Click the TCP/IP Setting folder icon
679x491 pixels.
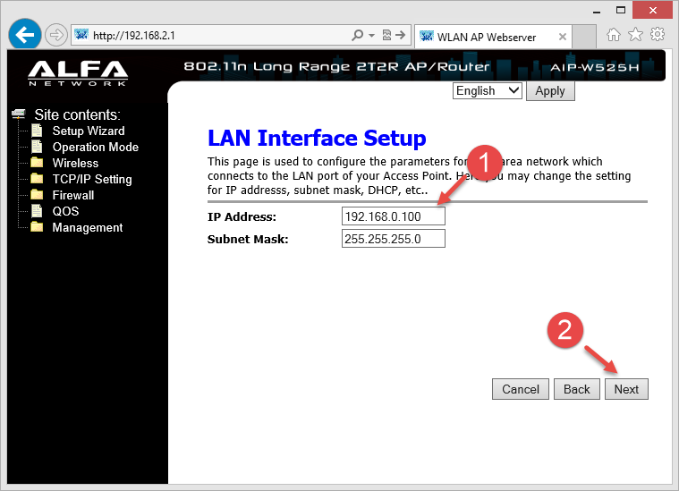(38, 178)
